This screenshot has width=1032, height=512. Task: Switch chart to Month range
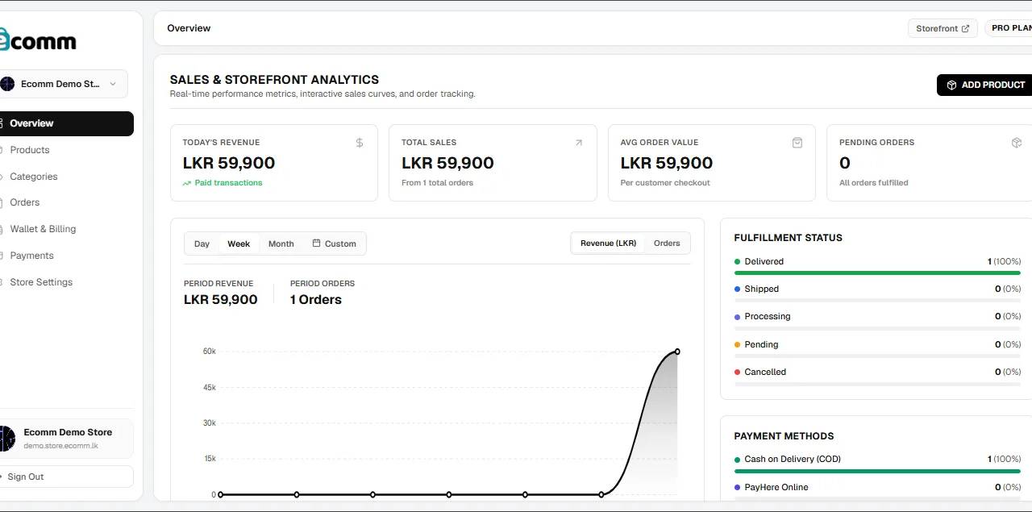281,244
